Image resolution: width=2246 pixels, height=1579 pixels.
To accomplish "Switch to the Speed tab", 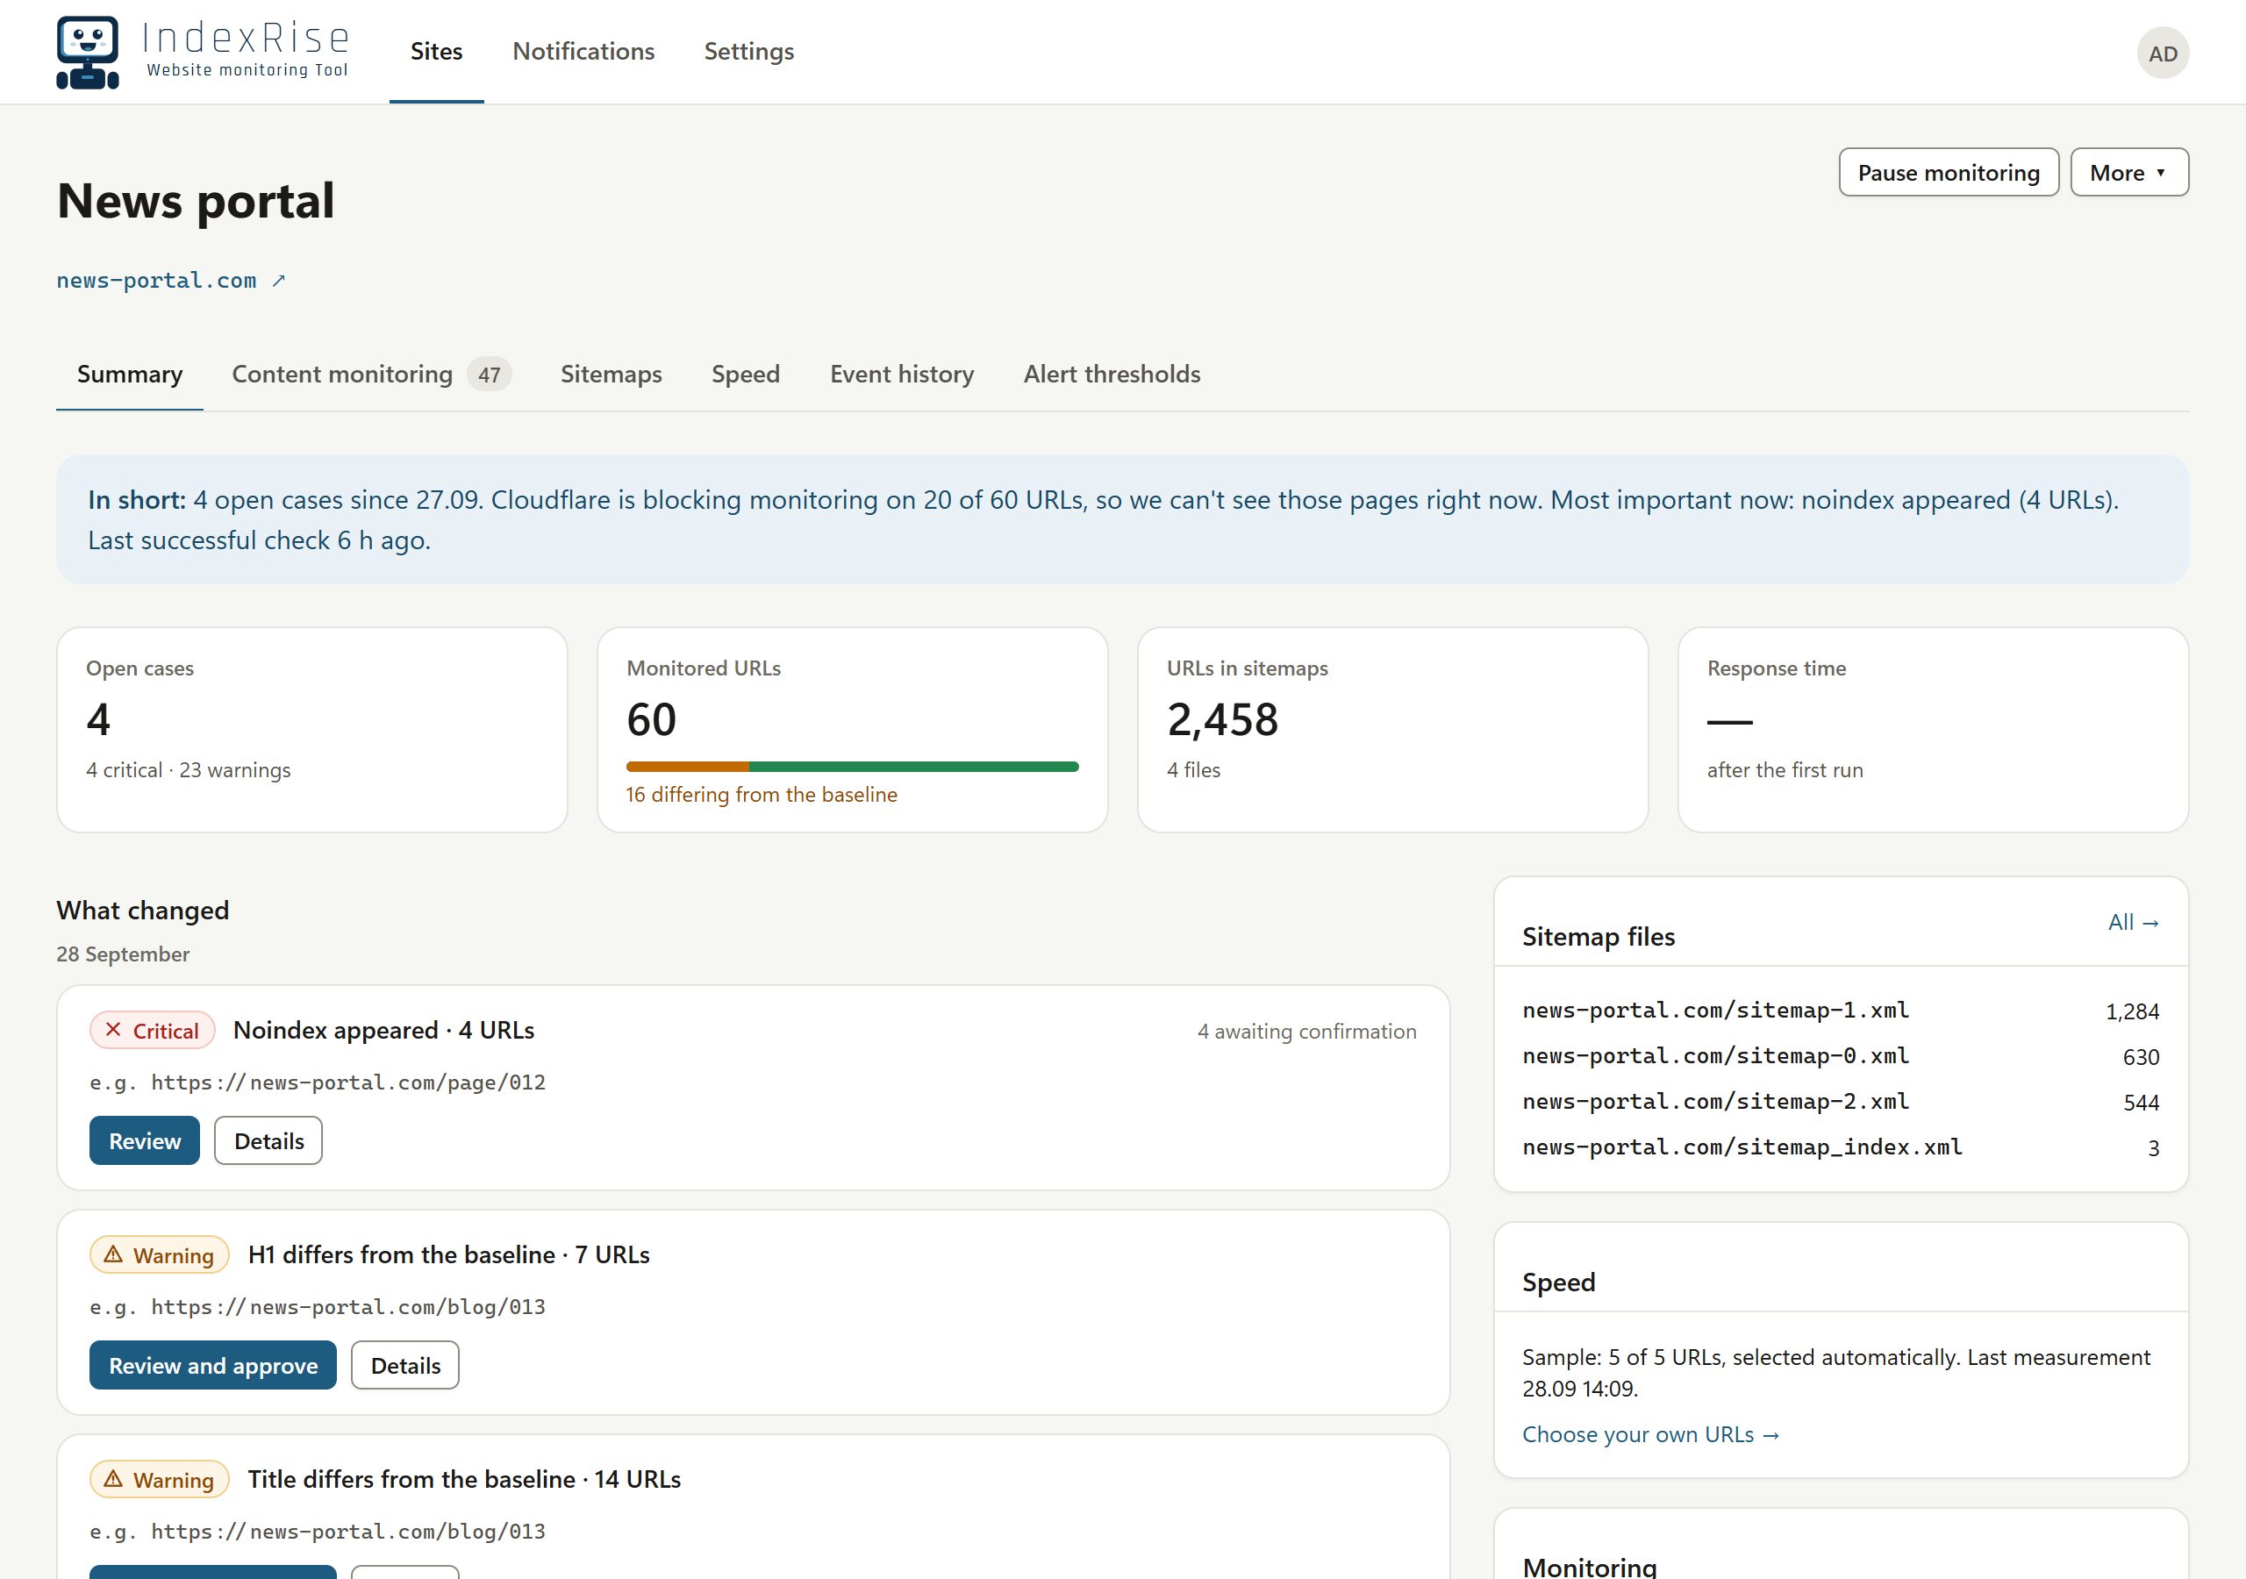I will point(746,374).
